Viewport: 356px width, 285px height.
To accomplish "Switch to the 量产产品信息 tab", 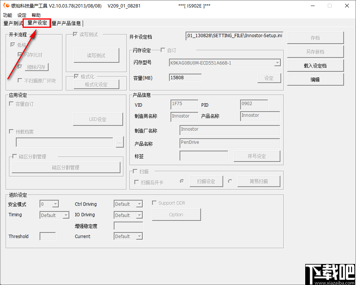I will (66, 23).
